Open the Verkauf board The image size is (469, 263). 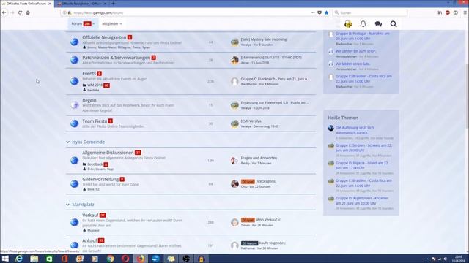pyautogui.click(x=90, y=215)
